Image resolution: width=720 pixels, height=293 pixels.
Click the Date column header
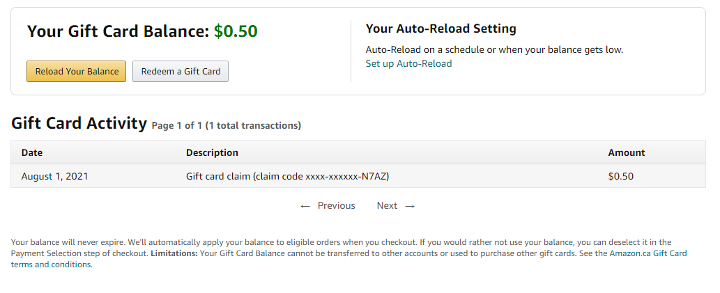pyautogui.click(x=32, y=152)
